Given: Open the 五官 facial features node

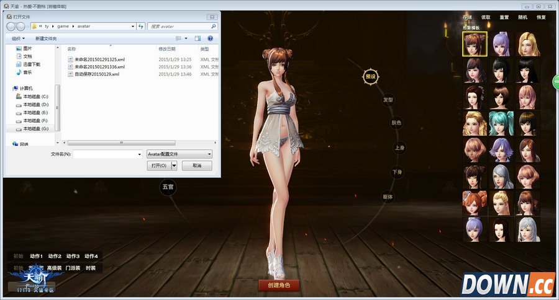Looking at the screenshot, I should (168, 187).
